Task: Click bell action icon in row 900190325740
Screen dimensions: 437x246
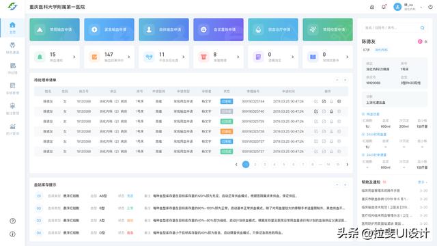Action: tap(331, 111)
